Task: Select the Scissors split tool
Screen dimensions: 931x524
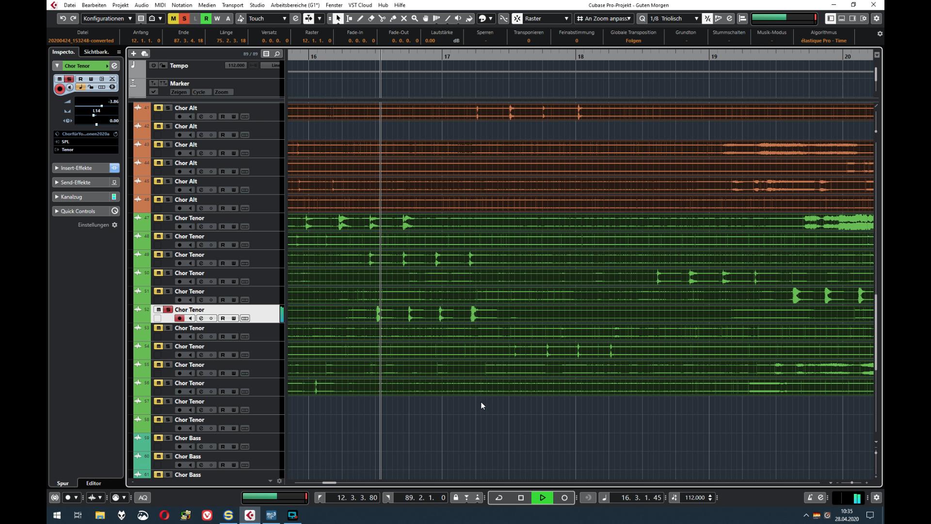Action: click(382, 18)
